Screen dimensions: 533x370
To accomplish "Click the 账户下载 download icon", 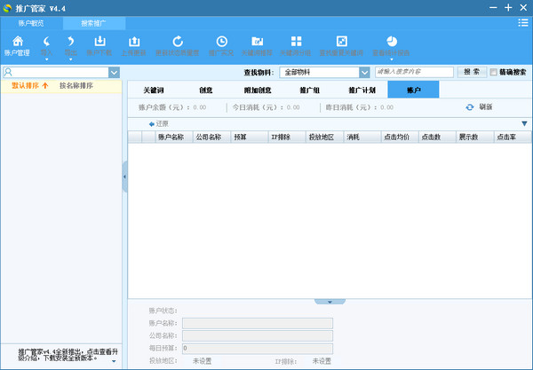I will (x=99, y=42).
